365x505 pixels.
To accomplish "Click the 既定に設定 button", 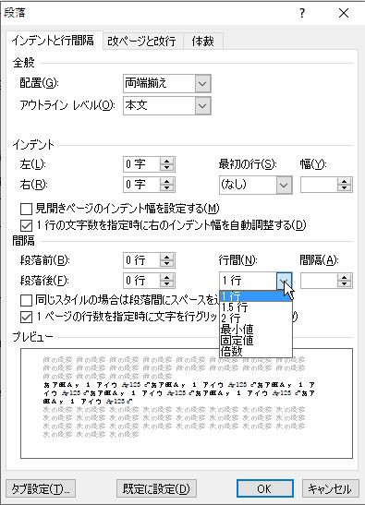I will (156, 489).
